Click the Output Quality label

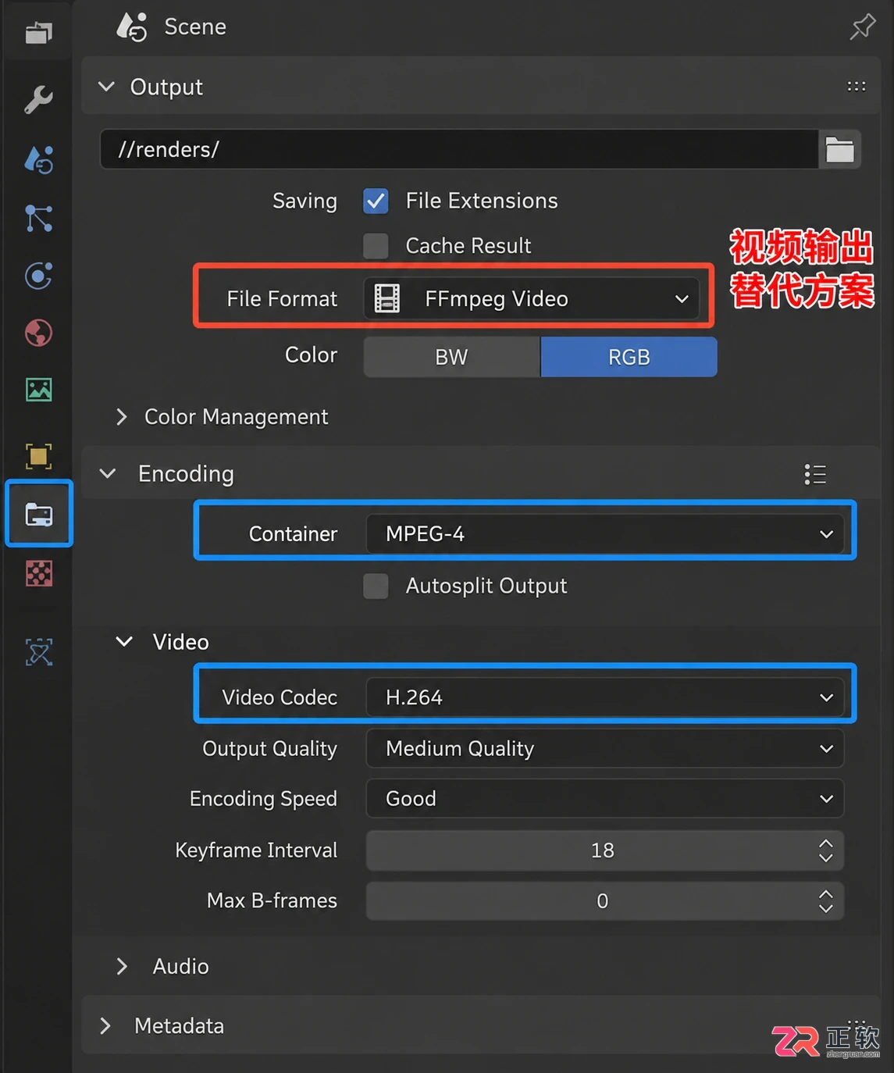(x=269, y=748)
